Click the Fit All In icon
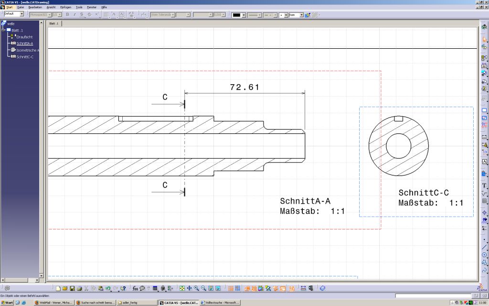This screenshot has width=489, height=306. (182, 288)
